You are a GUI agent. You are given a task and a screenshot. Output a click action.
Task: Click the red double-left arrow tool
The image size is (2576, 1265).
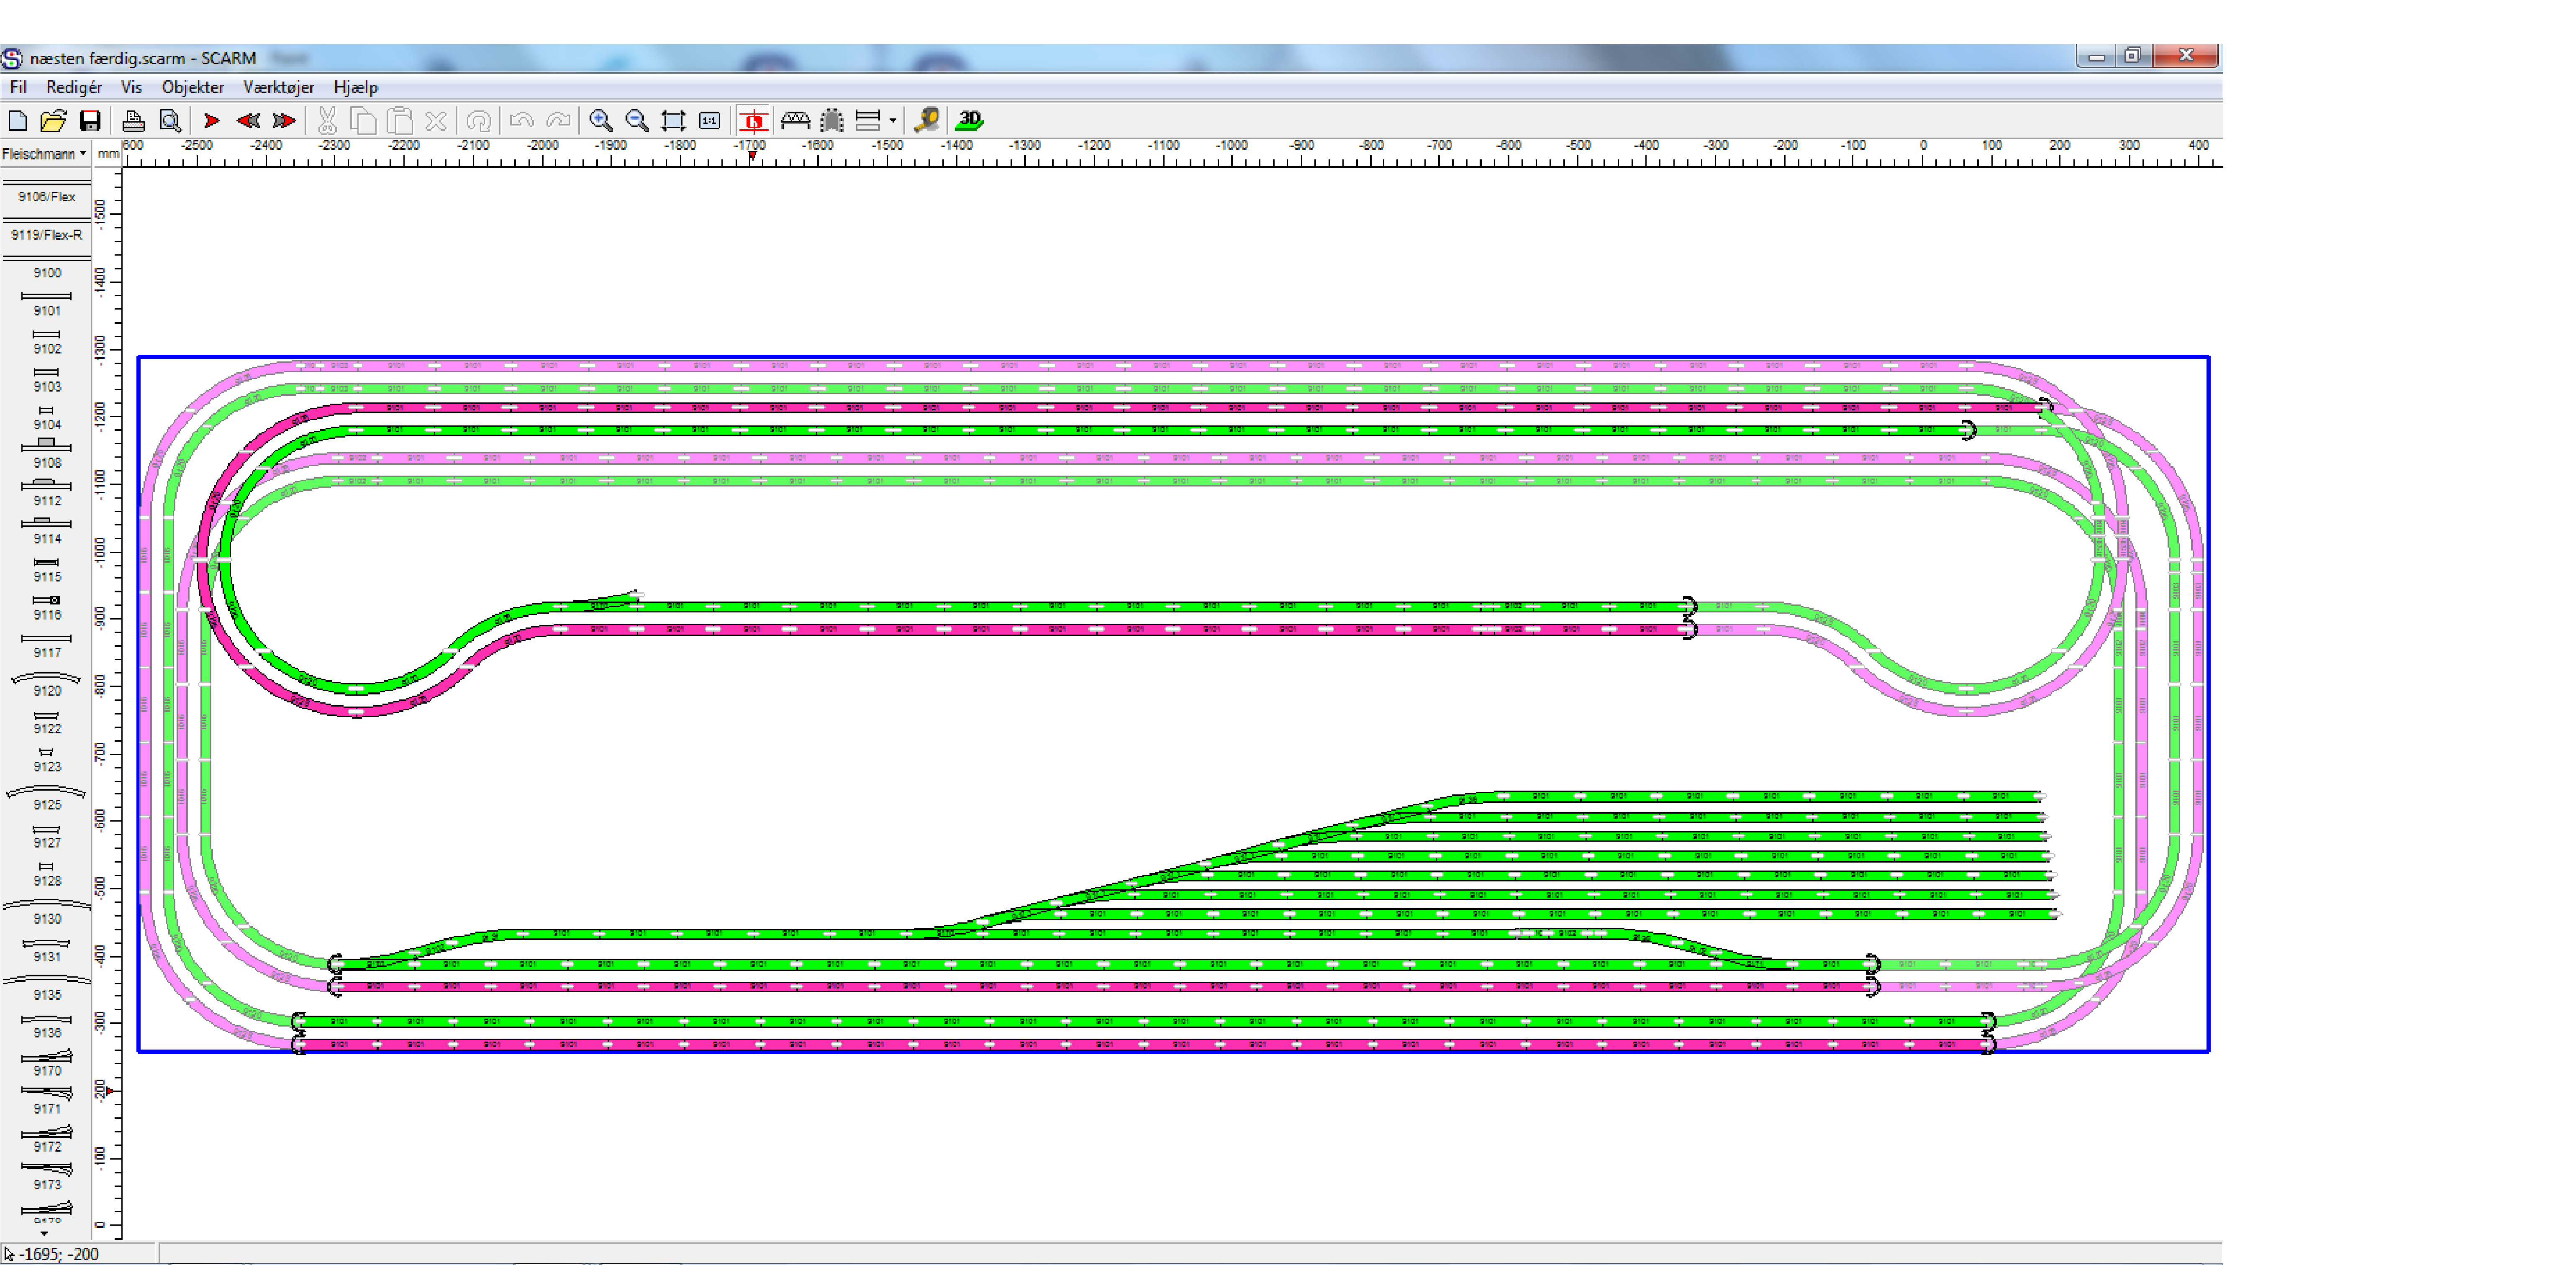(248, 121)
